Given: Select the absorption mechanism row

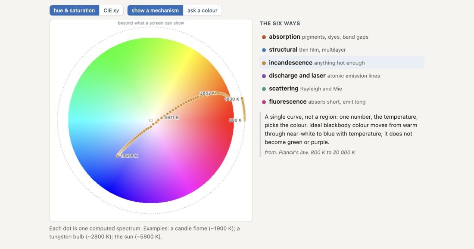Looking at the screenshot, I should [342, 37].
